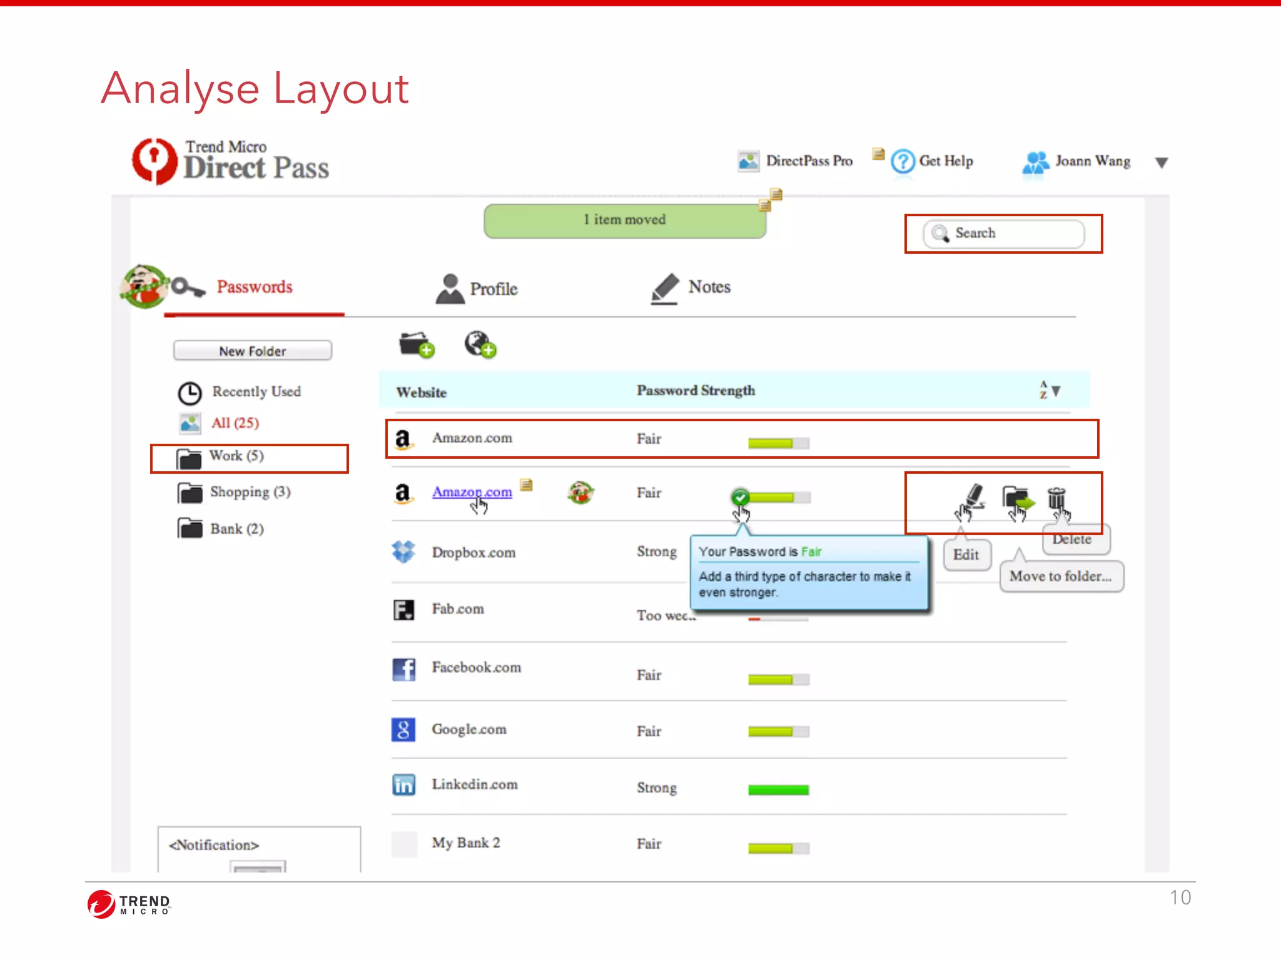
Task: Select the All (25) list
Action: 235,423
